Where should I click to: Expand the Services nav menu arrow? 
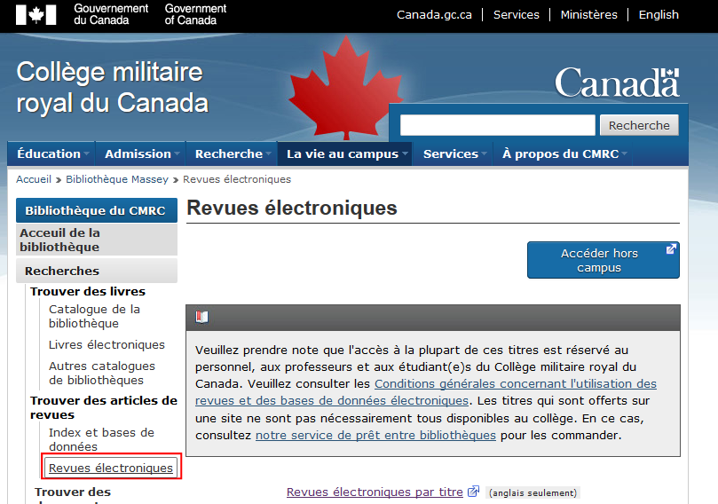tap(484, 154)
